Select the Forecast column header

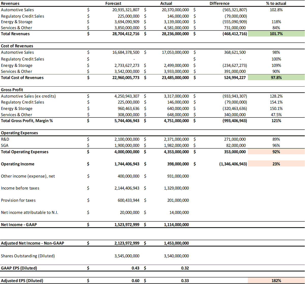click(x=113, y=4)
